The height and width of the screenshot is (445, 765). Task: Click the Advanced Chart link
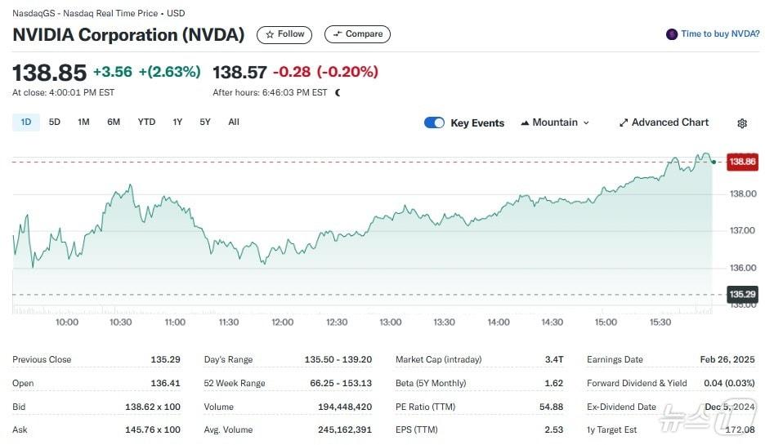pyautogui.click(x=670, y=122)
